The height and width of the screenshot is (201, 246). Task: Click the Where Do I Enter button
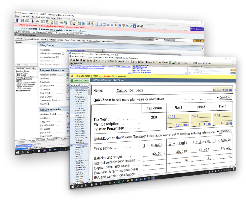coord(80,80)
